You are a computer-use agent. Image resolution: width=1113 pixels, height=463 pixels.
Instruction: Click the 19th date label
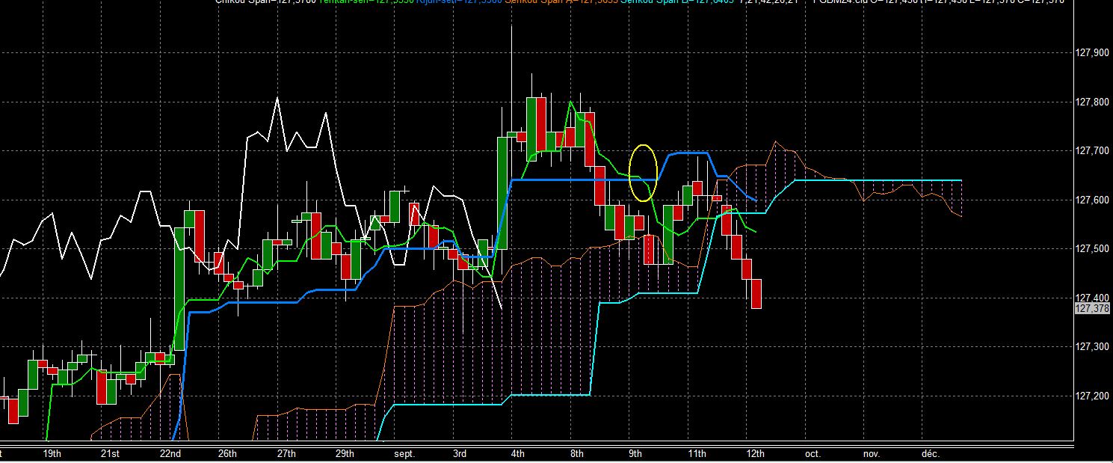tap(52, 454)
